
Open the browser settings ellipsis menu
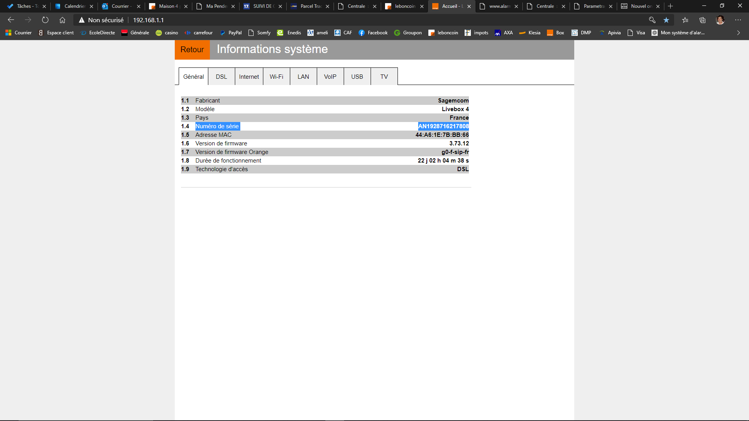click(x=738, y=20)
